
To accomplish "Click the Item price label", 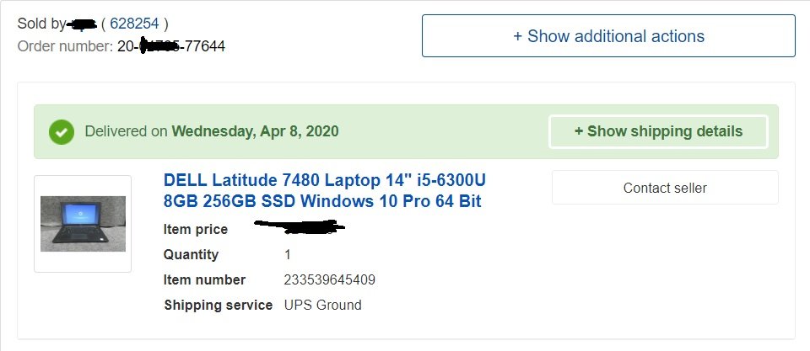I will pos(195,229).
